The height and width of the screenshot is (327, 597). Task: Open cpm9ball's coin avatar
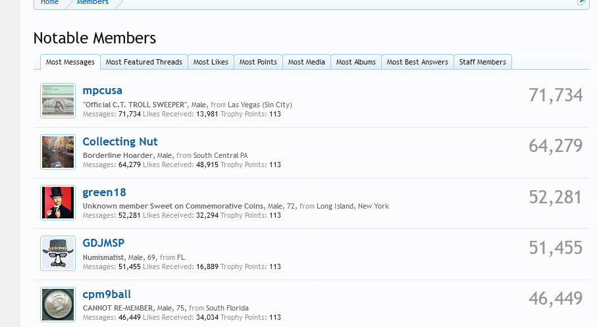pos(57,304)
